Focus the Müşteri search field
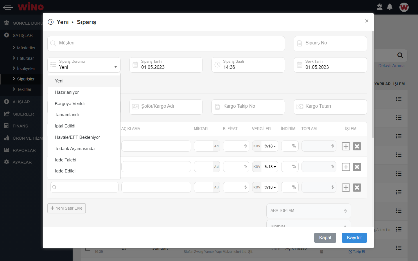The width and height of the screenshot is (418, 261). [166, 44]
